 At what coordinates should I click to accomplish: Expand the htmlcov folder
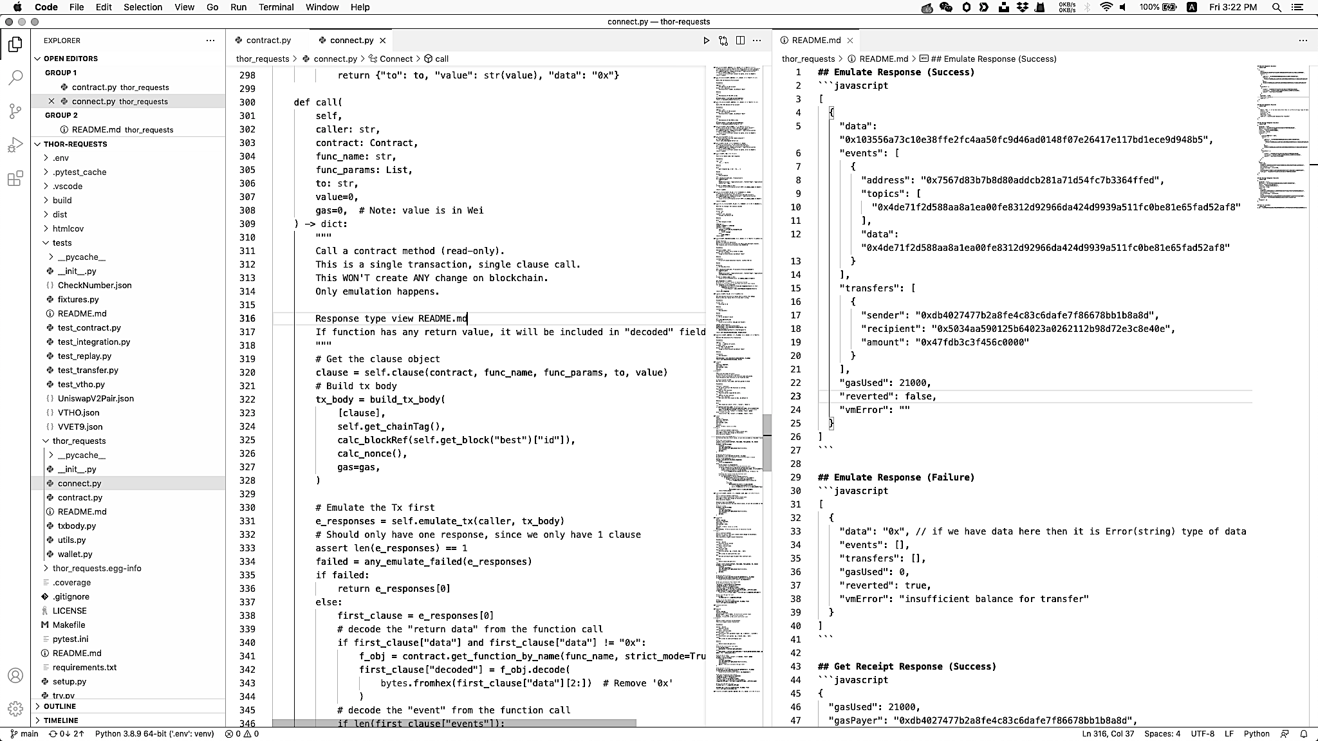click(68, 228)
